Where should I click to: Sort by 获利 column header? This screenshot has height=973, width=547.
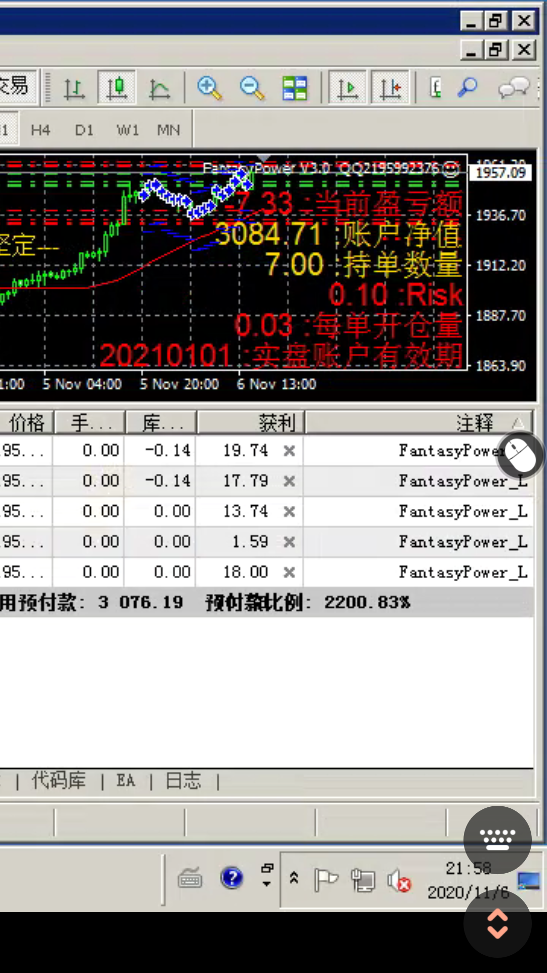[251, 422]
